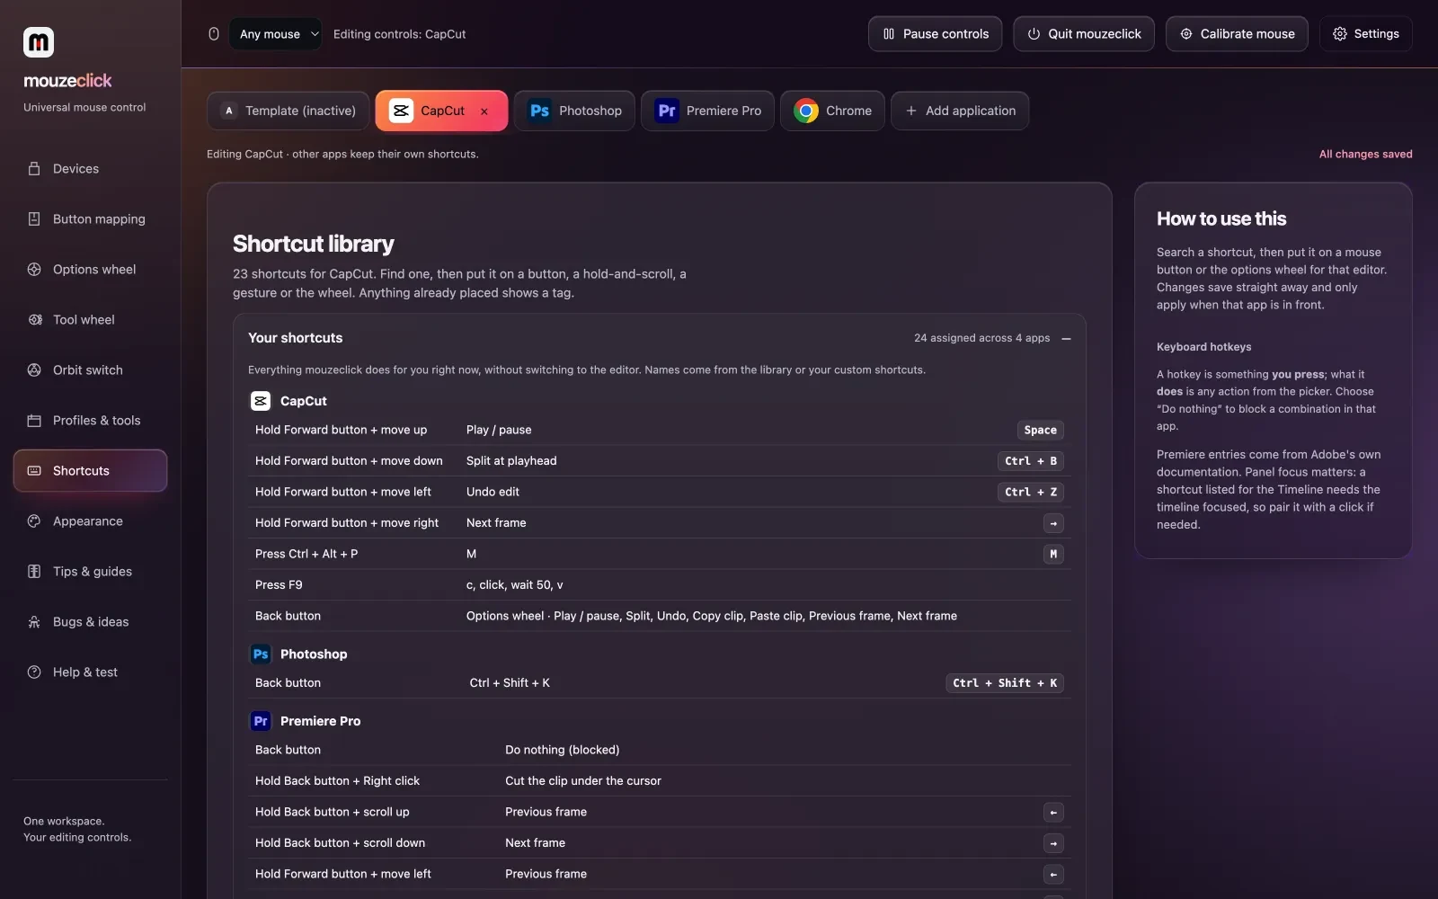Click the Orbit switch sidebar icon
Viewport: 1438px width, 899px height.
(34, 370)
